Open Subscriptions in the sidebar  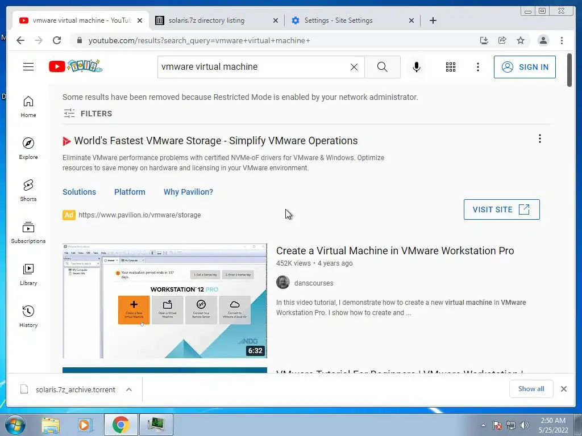point(28,232)
